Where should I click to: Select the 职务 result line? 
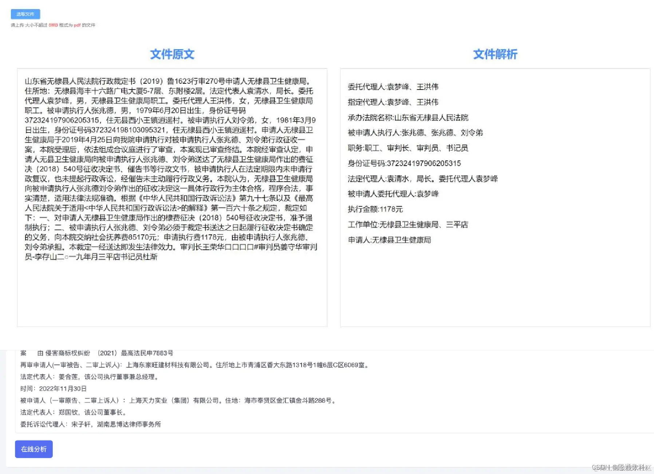408,148
